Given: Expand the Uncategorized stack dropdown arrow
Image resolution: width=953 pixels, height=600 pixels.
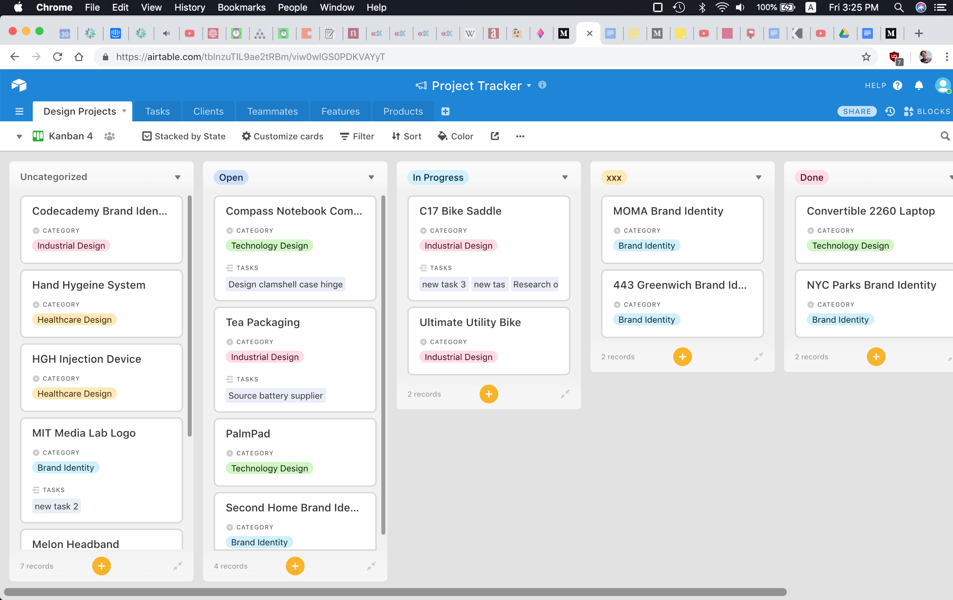Looking at the screenshot, I should (177, 177).
